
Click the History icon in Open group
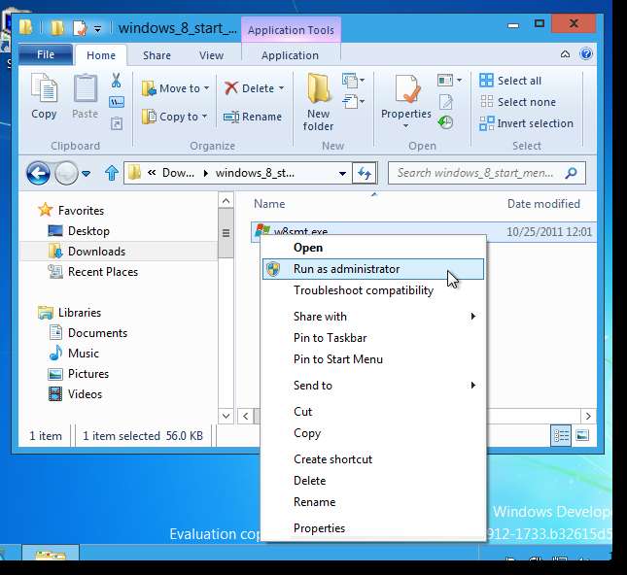[x=445, y=122]
